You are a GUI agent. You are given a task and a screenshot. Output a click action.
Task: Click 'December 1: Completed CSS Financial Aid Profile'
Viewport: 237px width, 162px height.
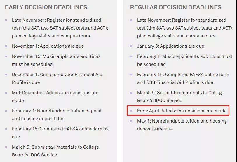[x=57, y=78]
